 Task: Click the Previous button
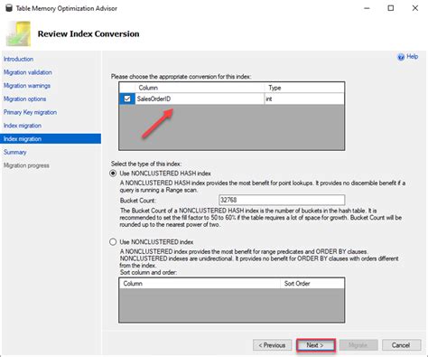click(x=272, y=345)
